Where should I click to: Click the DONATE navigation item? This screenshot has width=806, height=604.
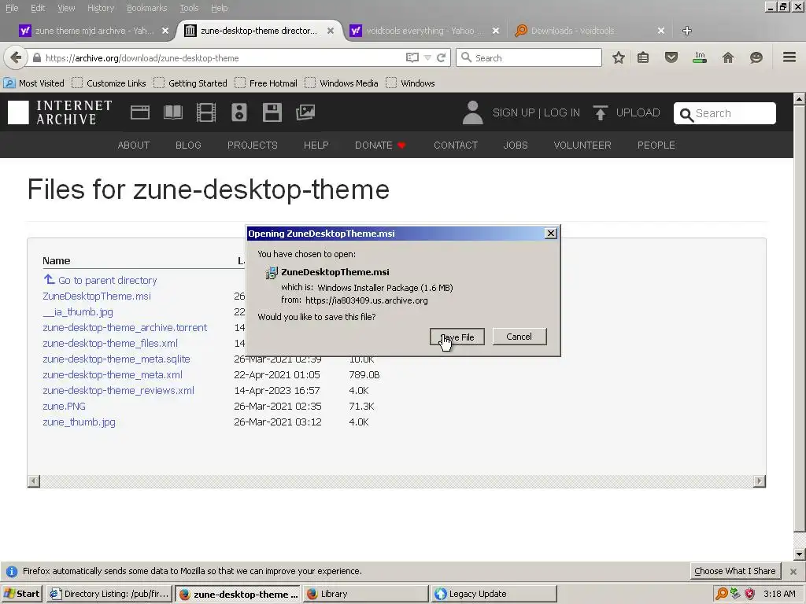pos(380,145)
